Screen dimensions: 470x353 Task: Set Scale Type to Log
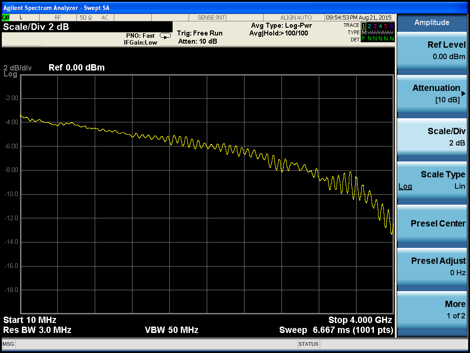405,186
